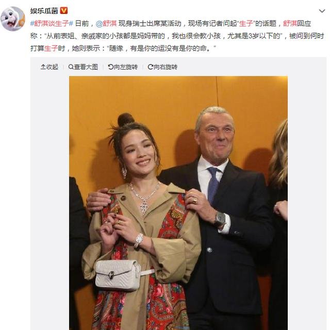
Task: Click the red 生子 keyword after 打算
Action: click(51, 48)
